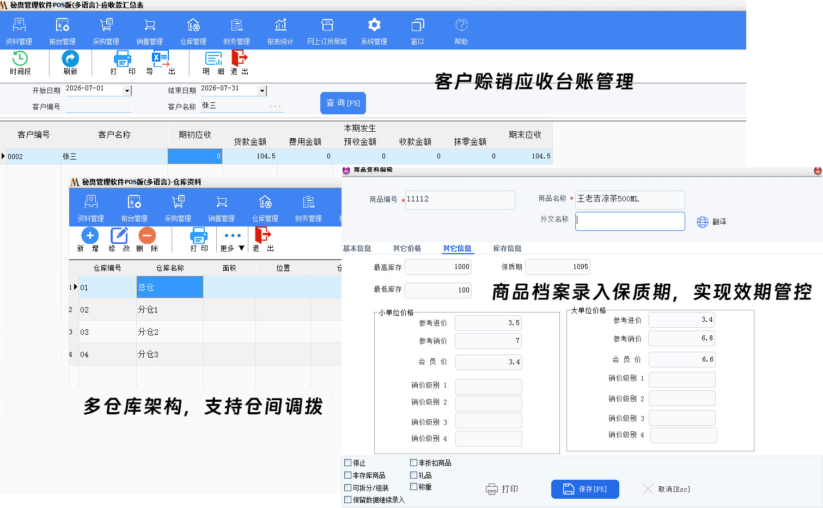
Task: Open 网上订货商城 in the main menu
Action: [327, 31]
